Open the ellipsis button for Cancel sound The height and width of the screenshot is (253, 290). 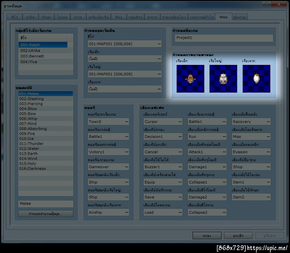[180, 152]
